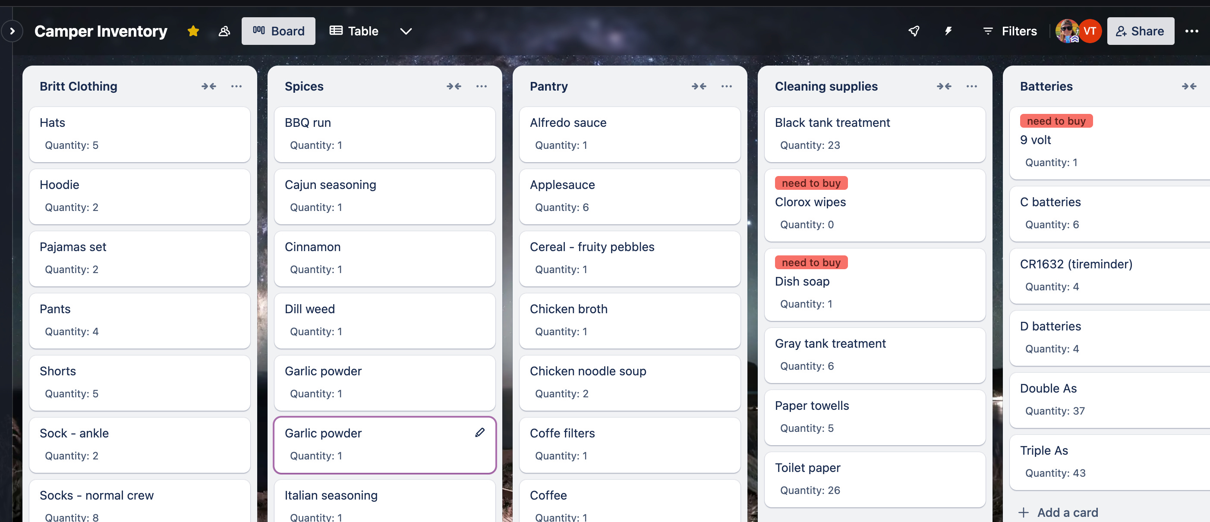
Task: Open Automation with the lightning bolt icon
Action: click(948, 31)
